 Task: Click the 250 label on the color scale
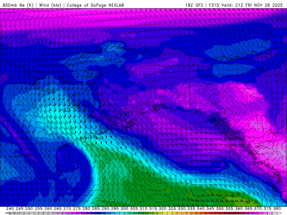[x=29, y=209]
